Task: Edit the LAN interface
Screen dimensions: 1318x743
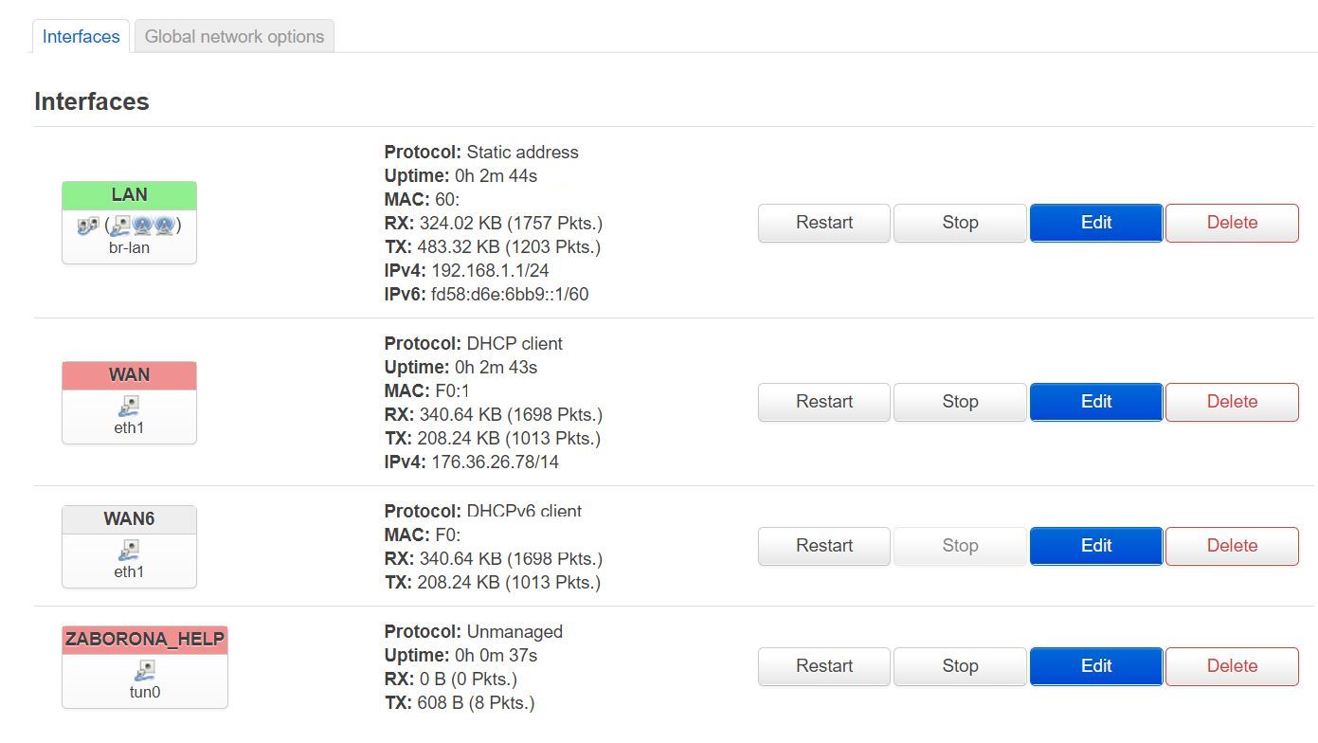Action: [1096, 223]
